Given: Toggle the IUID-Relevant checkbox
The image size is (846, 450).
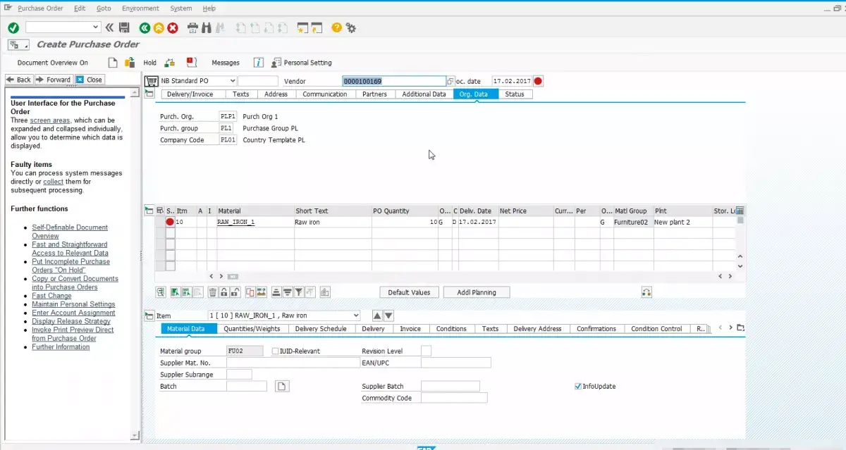Looking at the screenshot, I should pos(275,351).
